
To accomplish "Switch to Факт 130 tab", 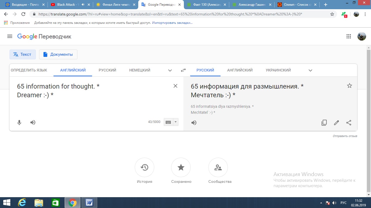I will [207, 5].
